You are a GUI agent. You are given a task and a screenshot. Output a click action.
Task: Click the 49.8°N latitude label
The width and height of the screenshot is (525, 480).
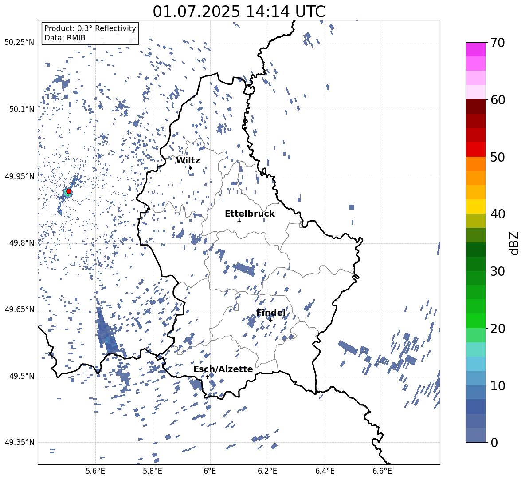pyautogui.click(x=22, y=243)
